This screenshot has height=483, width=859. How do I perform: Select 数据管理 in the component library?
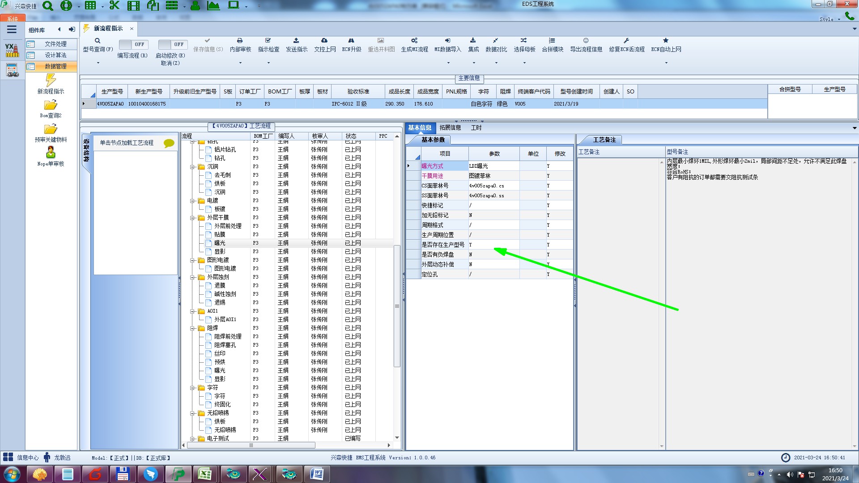(x=55, y=66)
